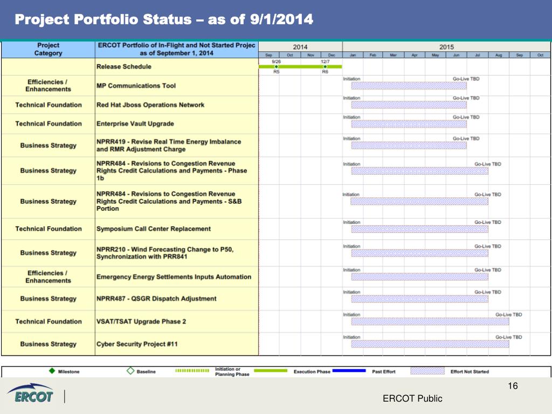Click the Aug month column header
Screen dimensions: 552x414
tap(499, 55)
